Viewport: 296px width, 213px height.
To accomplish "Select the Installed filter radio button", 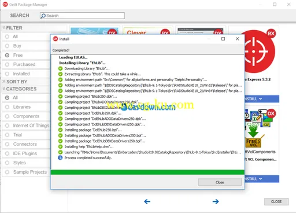I will tap(7, 74).
